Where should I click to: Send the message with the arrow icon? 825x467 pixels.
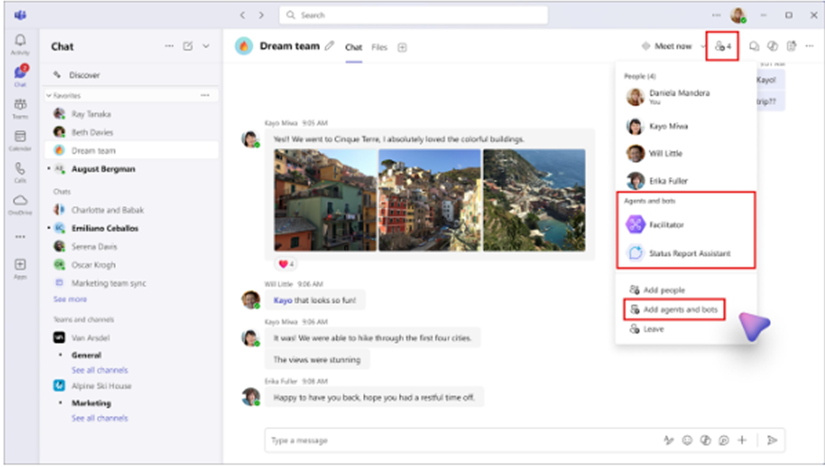pos(772,440)
